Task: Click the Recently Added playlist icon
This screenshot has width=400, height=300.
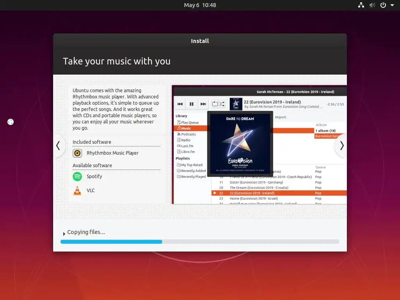Action: point(179,171)
